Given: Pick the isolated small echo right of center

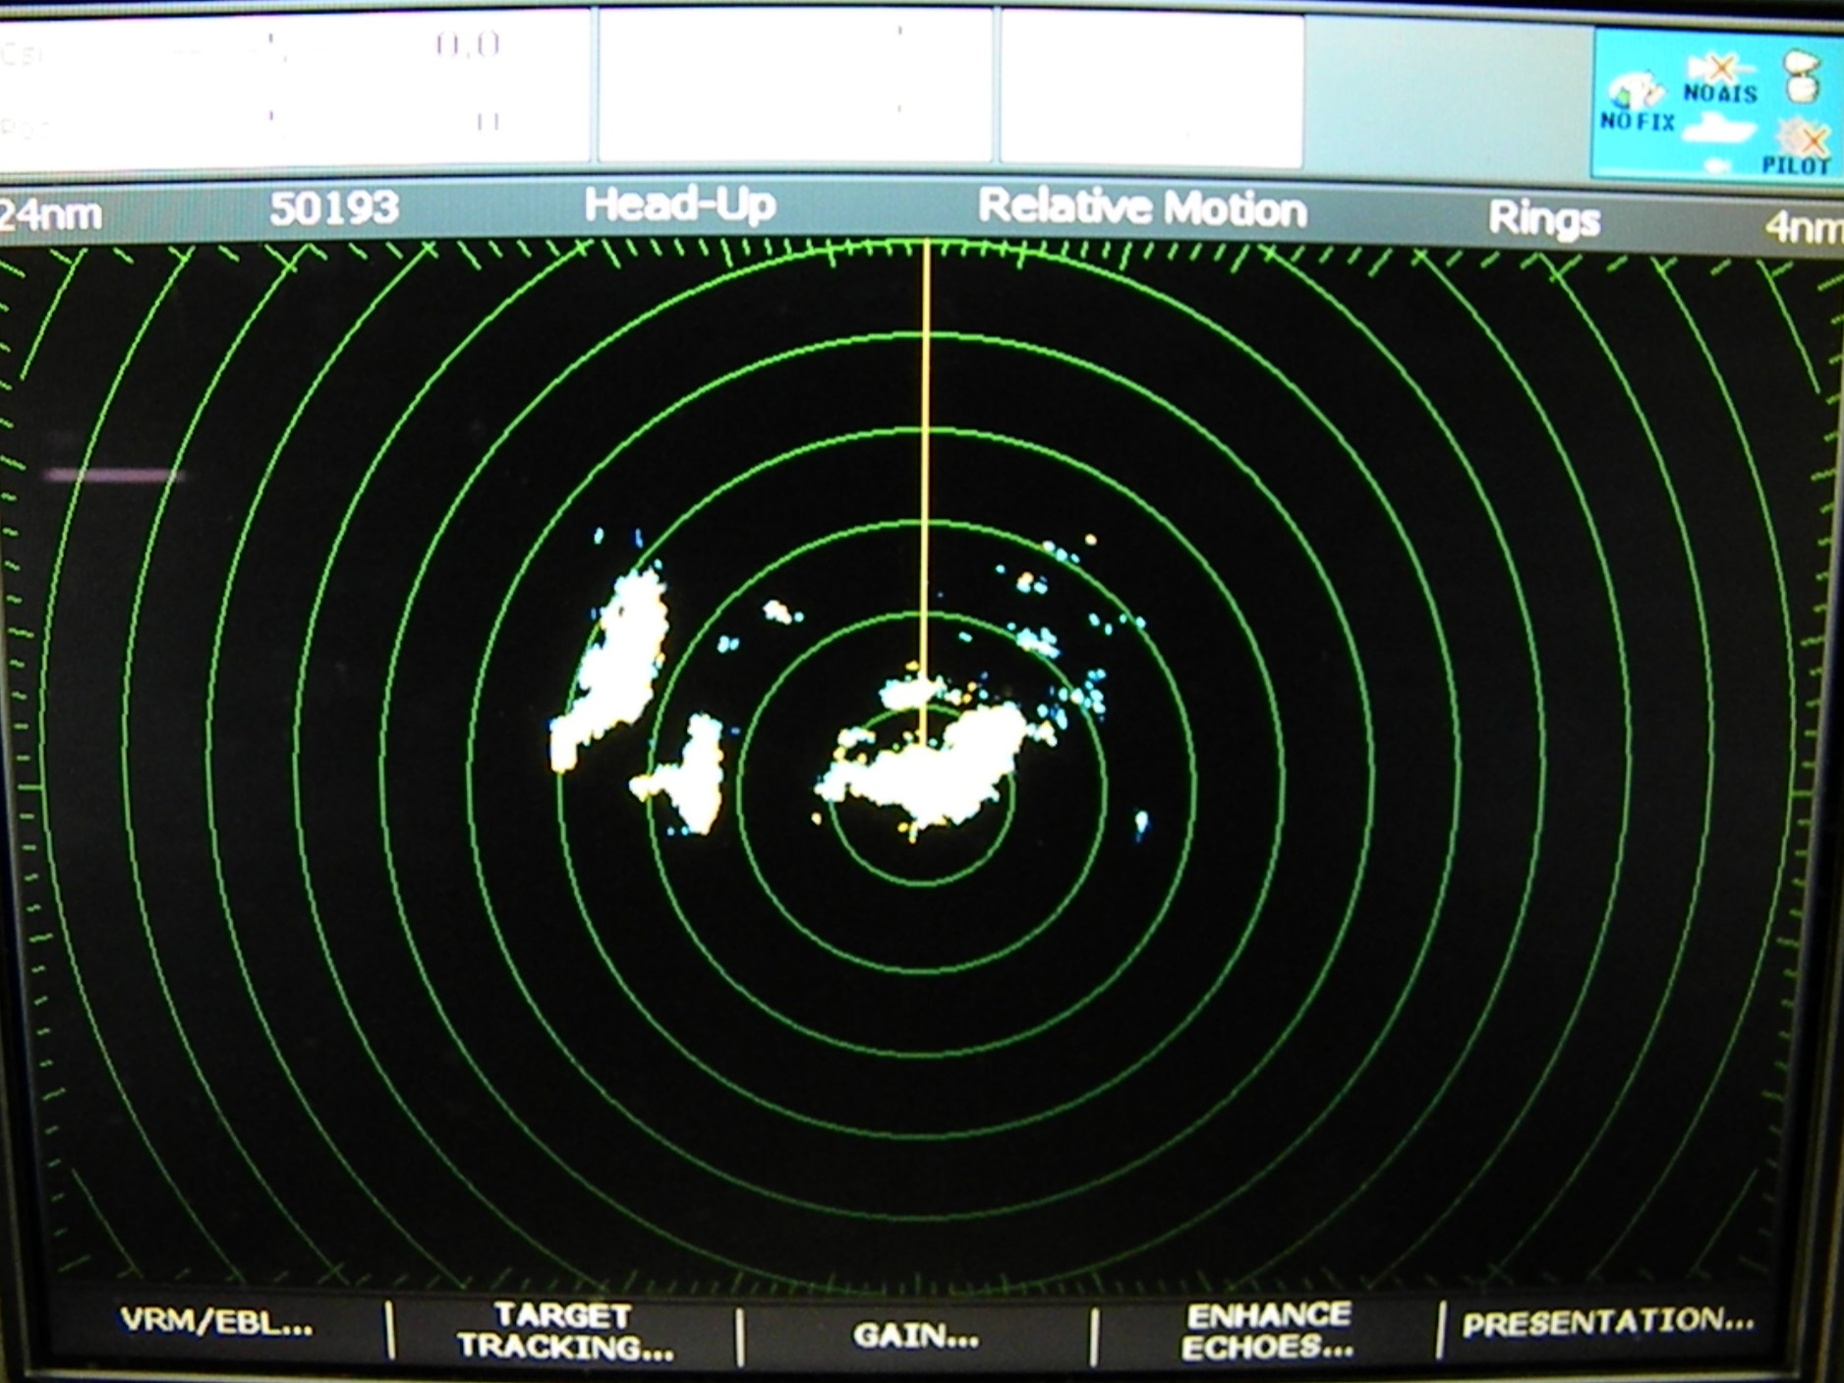Looking at the screenshot, I should (x=1140, y=822).
